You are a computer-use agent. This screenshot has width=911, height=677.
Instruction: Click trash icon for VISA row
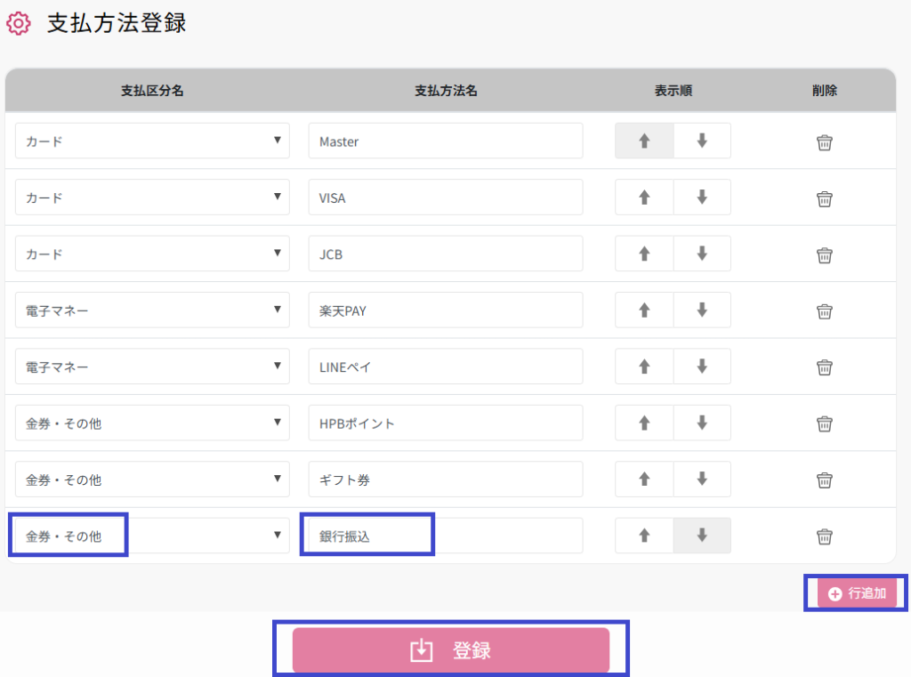tap(825, 198)
